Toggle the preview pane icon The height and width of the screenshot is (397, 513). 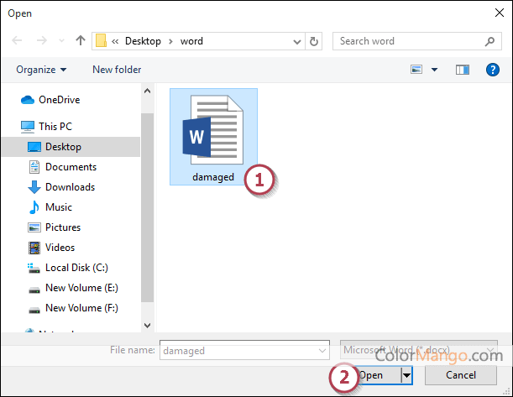tap(462, 70)
